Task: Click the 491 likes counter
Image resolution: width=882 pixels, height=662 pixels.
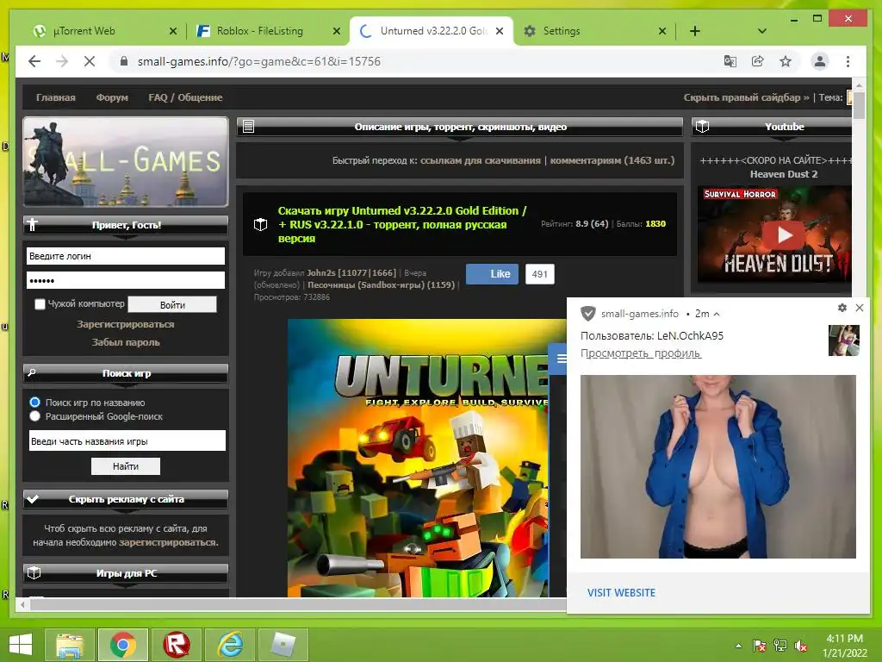Action: 539,274
